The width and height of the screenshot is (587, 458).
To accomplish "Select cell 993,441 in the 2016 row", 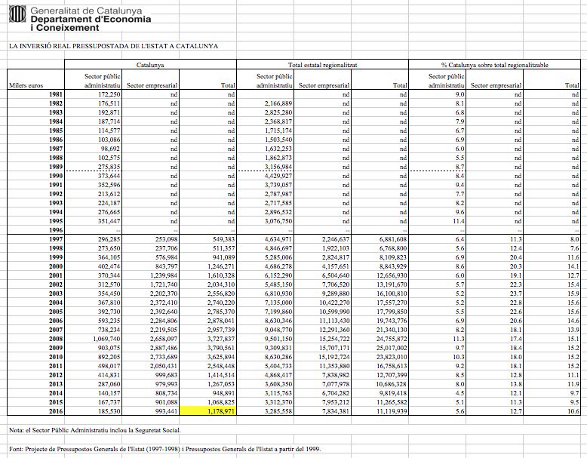I will [x=167, y=411].
